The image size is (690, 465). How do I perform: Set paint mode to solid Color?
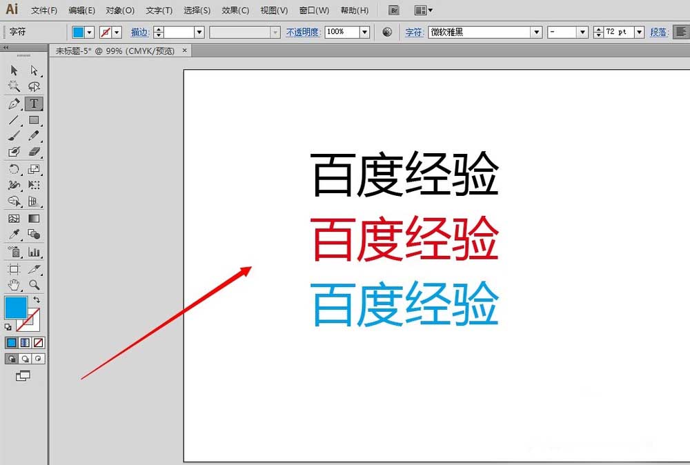[x=12, y=343]
